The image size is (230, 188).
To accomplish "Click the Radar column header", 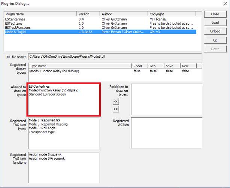I will [140, 66].
